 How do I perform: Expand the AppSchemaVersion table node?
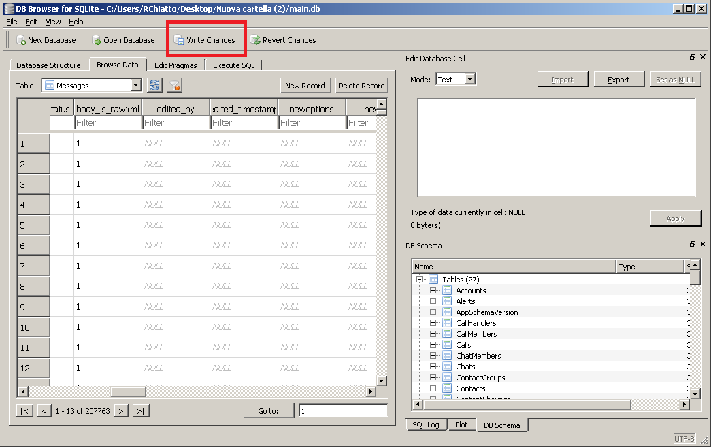point(433,312)
